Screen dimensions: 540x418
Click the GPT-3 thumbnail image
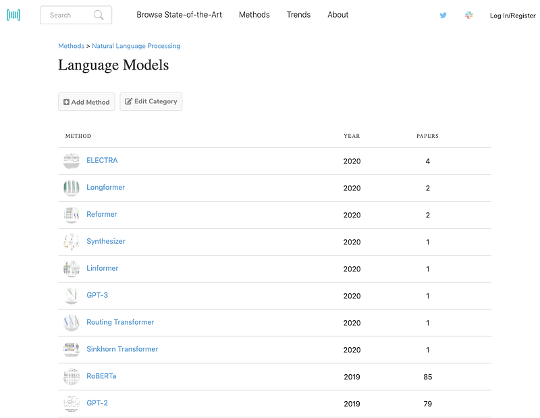point(72,296)
